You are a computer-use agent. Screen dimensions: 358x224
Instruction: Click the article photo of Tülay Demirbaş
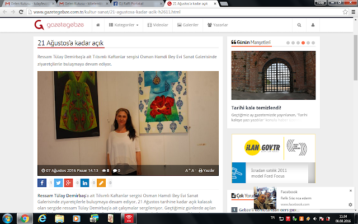(128, 123)
